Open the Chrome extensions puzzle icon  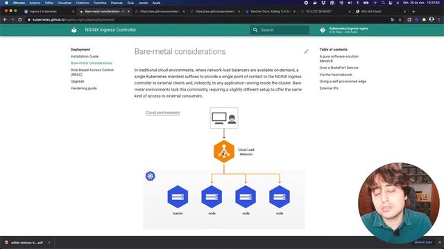click(x=424, y=20)
